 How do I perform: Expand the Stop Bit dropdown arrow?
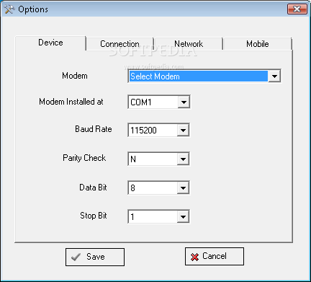(x=183, y=217)
